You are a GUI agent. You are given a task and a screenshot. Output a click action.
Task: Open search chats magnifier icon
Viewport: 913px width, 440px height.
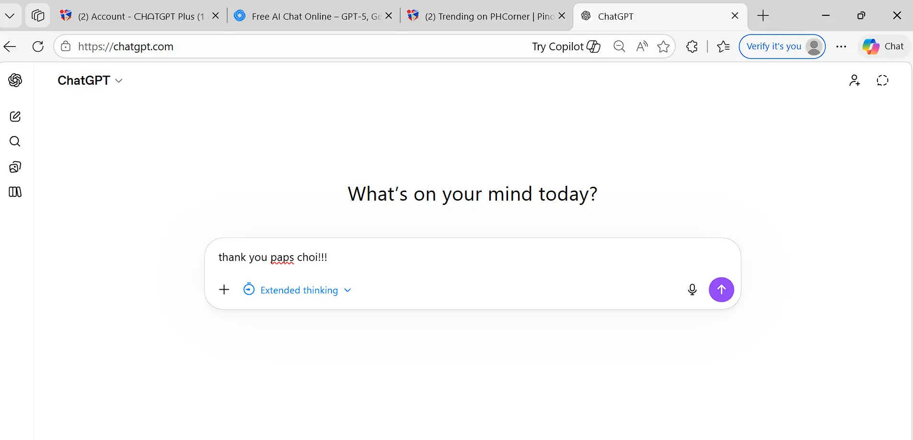coord(15,141)
